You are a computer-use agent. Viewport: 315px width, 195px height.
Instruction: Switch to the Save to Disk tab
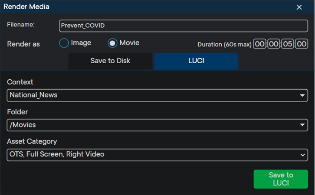pos(110,61)
